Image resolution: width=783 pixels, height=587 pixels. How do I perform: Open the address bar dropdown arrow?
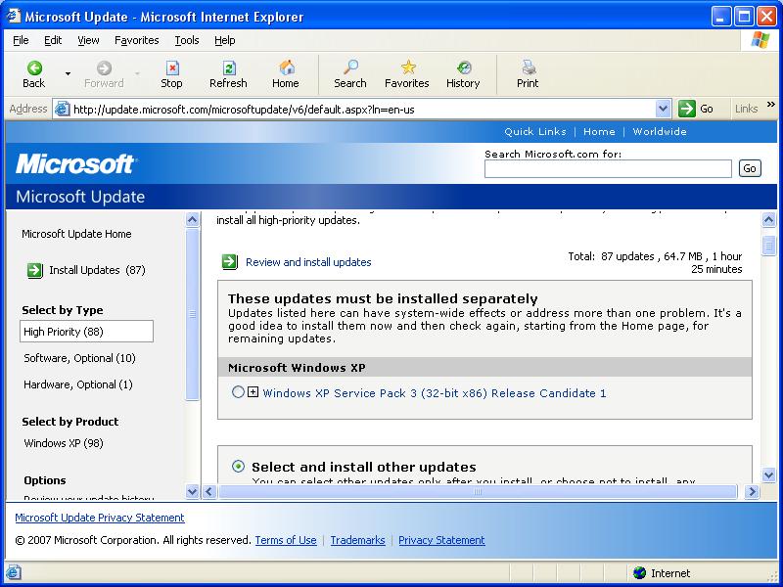click(x=663, y=109)
